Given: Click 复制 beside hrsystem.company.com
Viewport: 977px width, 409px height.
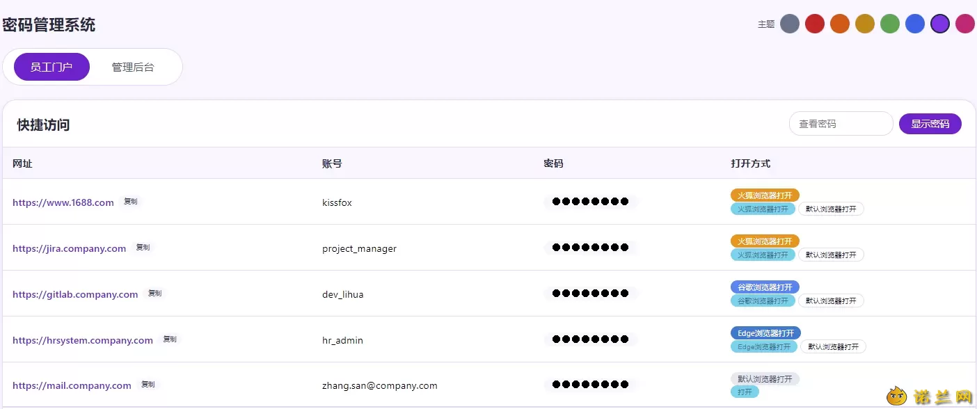Looking at the screenshot, I should [170, 339].
